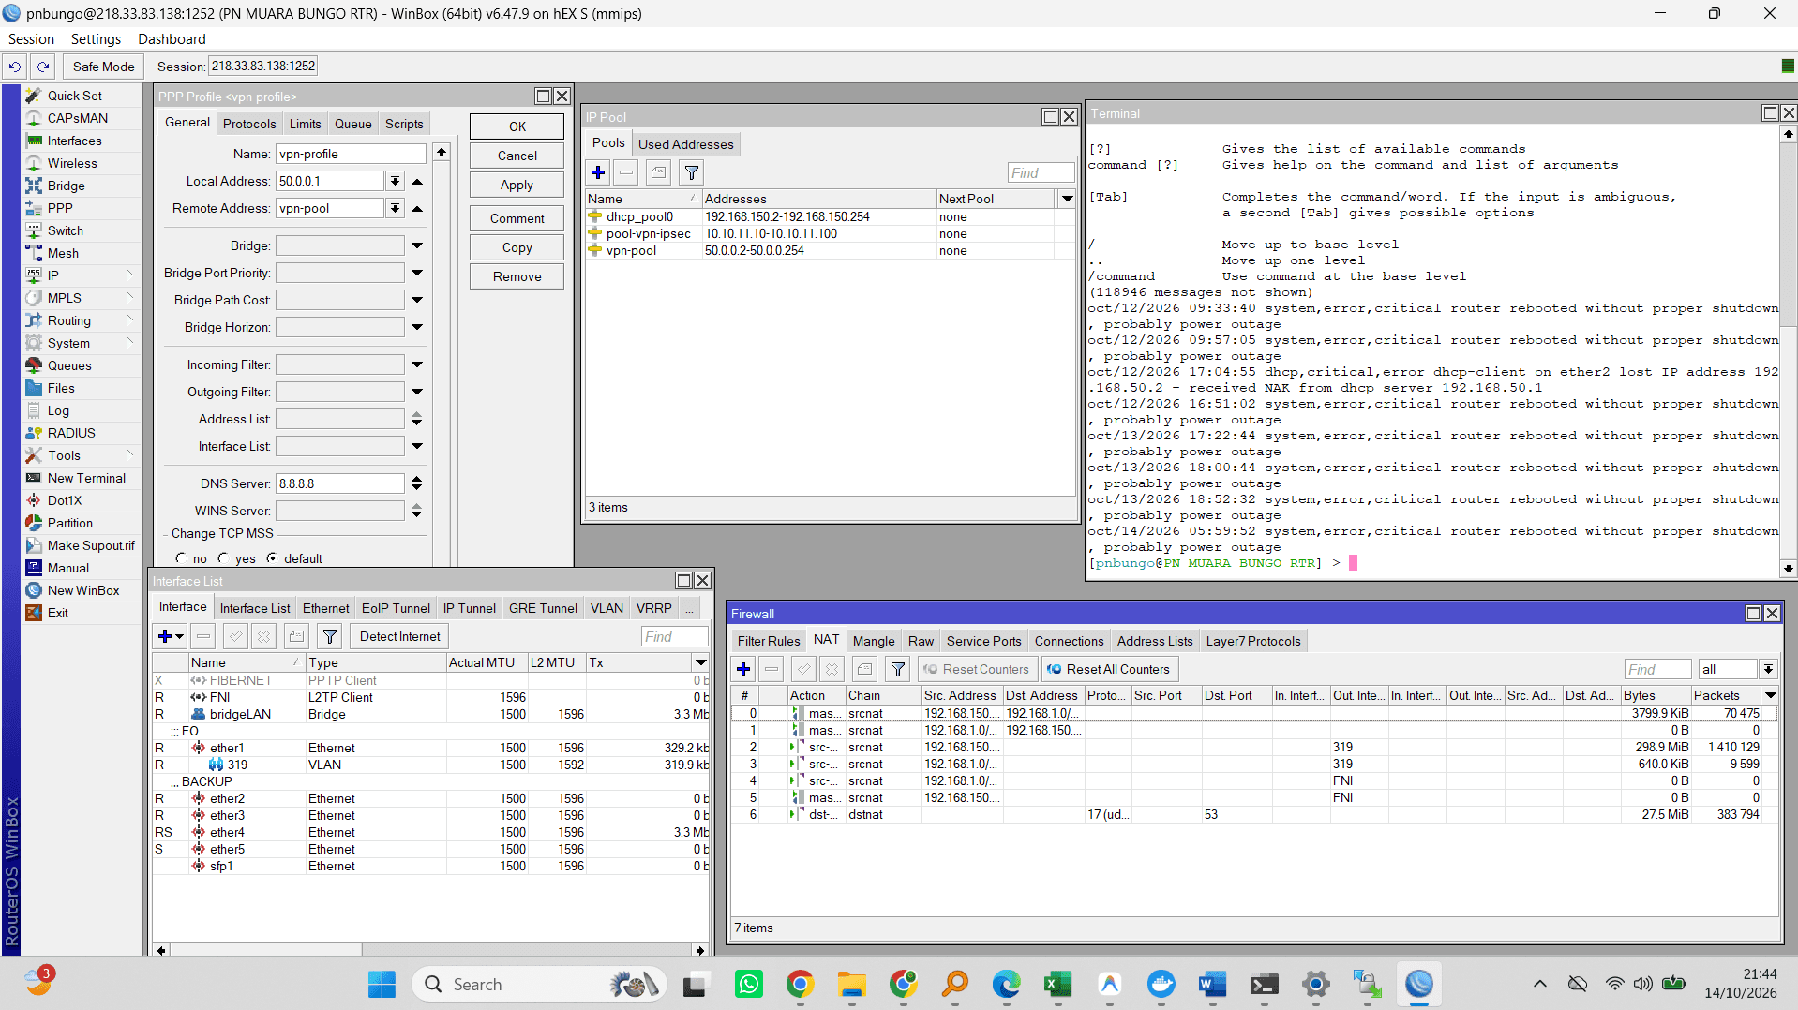Open the 'all' filter dropdown in Firewall
1798x1010 pixels.
pyautogui.click(x=1767, y=669)
